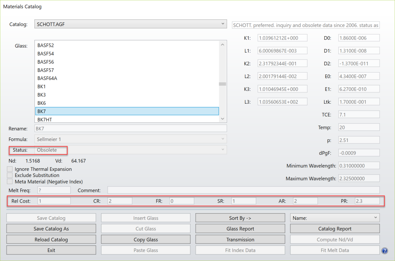Click the Copy Glass button
Image resolution: width=395 pixels, height=261 pixels.
coord(146,239)
